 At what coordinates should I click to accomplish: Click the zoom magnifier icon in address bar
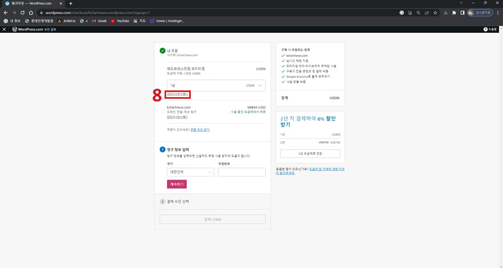(x=418, y=13)
